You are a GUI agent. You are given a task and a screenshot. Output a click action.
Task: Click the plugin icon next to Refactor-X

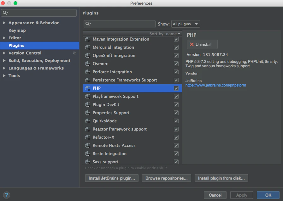coord(87,137)
